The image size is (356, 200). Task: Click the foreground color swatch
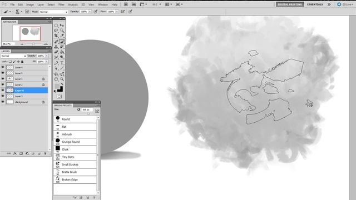pos(57,86)
